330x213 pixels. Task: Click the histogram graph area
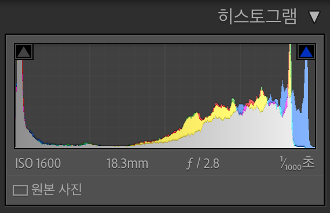point(165,96)
